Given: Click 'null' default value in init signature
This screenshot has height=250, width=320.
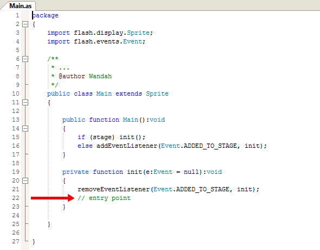Looking at the screenshot, I should click(191, 172).
